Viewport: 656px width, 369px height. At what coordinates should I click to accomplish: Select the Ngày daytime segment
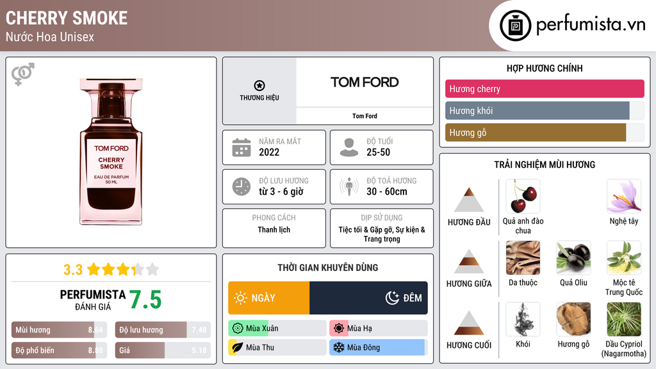(269, 298)
